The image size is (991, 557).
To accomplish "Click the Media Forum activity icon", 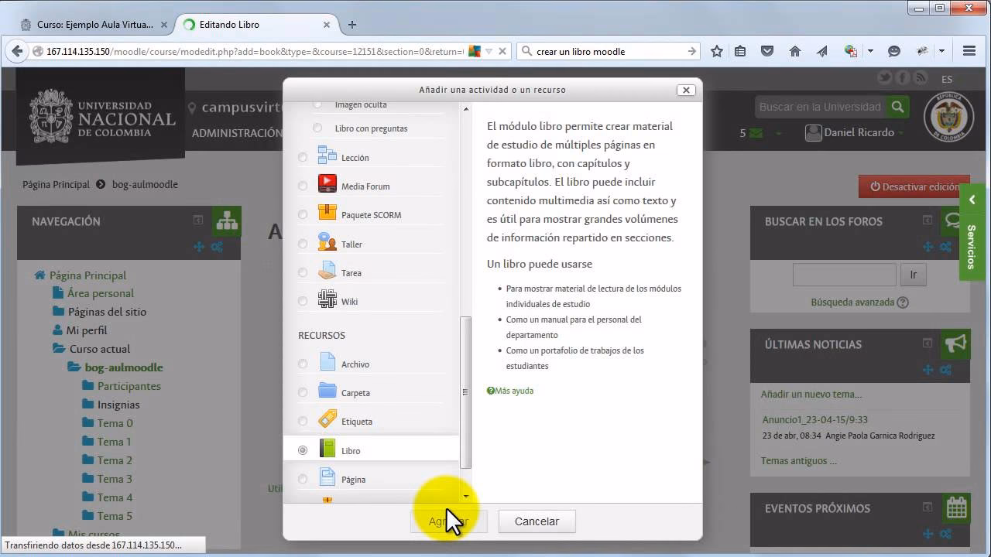I will tap(326, 185).
